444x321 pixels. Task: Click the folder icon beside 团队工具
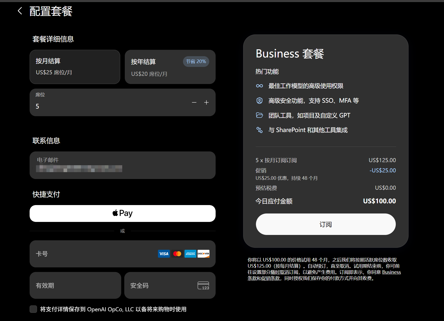point(260,115)
